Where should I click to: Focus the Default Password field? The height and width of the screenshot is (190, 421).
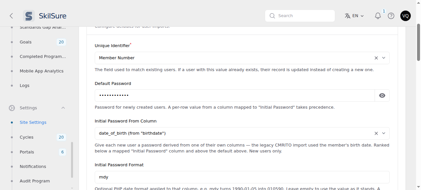pyautogui.click(x=235, y=95)
